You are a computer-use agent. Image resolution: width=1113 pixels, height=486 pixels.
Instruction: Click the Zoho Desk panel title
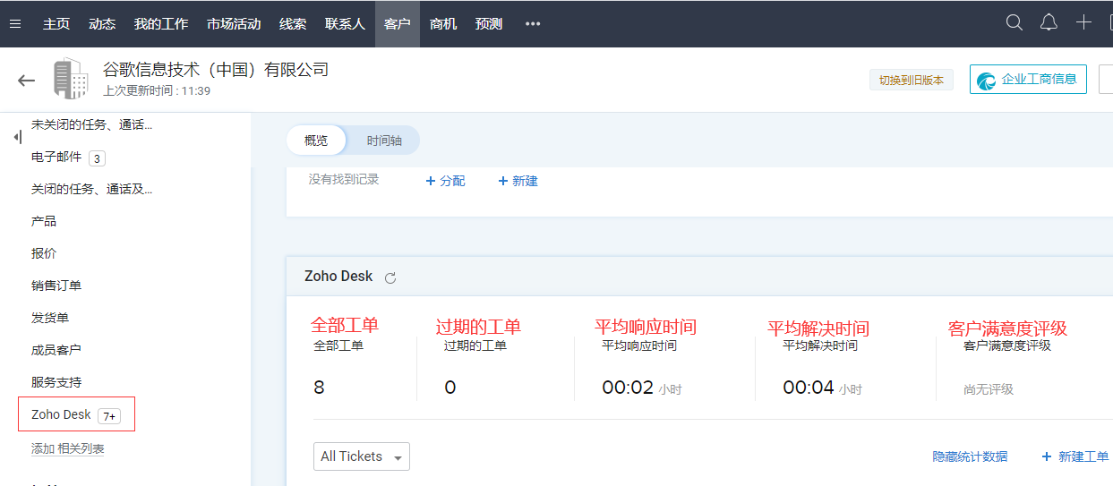[338, 277]
